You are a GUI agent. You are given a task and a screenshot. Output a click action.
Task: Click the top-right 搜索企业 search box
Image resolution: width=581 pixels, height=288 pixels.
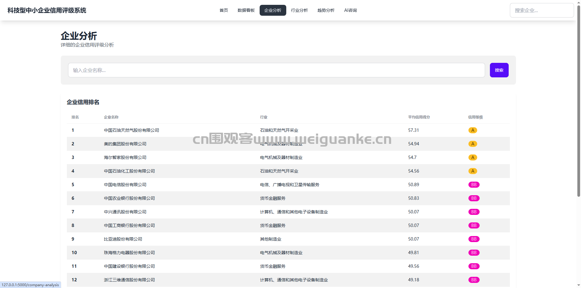[x=541, y=10]
